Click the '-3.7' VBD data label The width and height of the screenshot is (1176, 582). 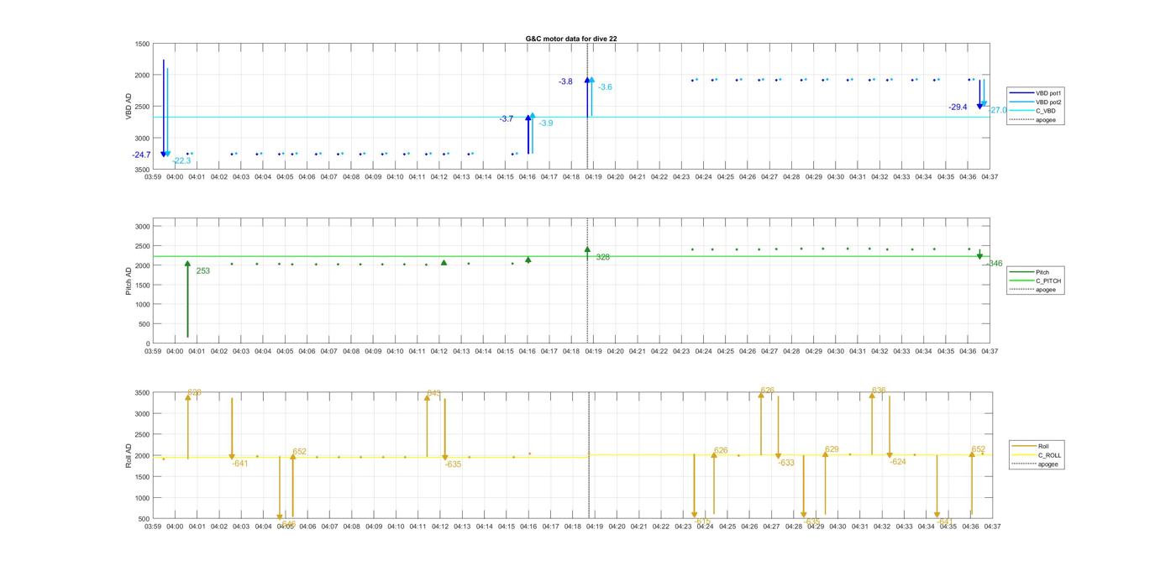click(x=506, y=119)
